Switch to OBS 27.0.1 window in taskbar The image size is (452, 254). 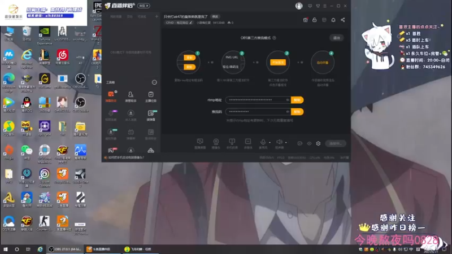click(66, 249)
